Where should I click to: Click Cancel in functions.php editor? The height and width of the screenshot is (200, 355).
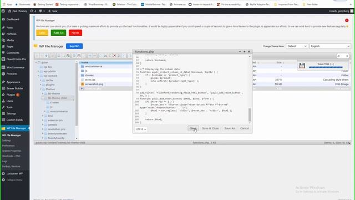tap(245, 128)
